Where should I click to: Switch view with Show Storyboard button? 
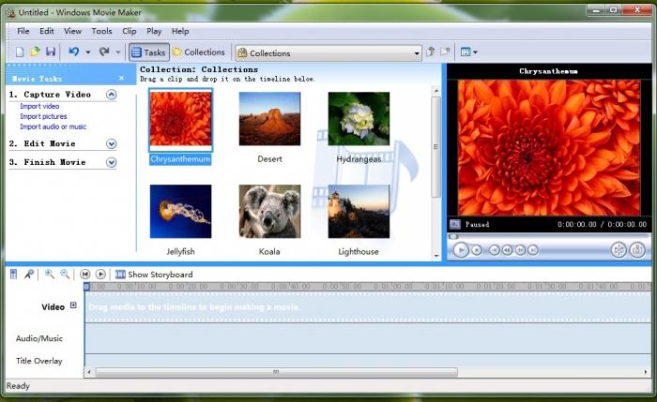point(154,275)
